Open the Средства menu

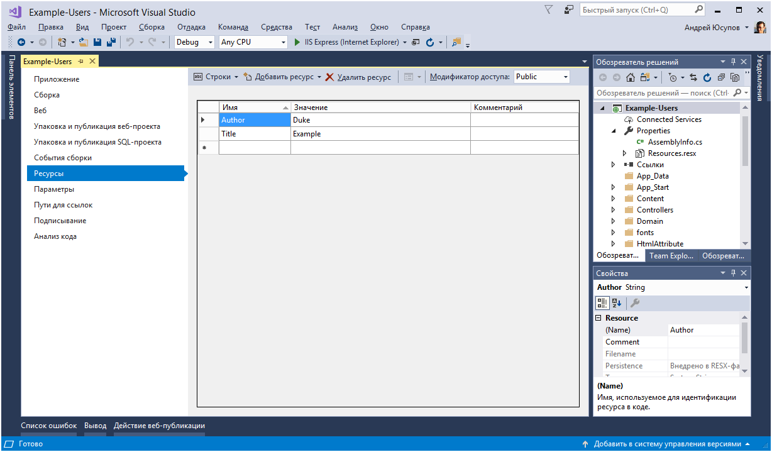click(x=277, y=27)
